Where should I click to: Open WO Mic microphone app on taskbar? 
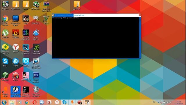72,102
